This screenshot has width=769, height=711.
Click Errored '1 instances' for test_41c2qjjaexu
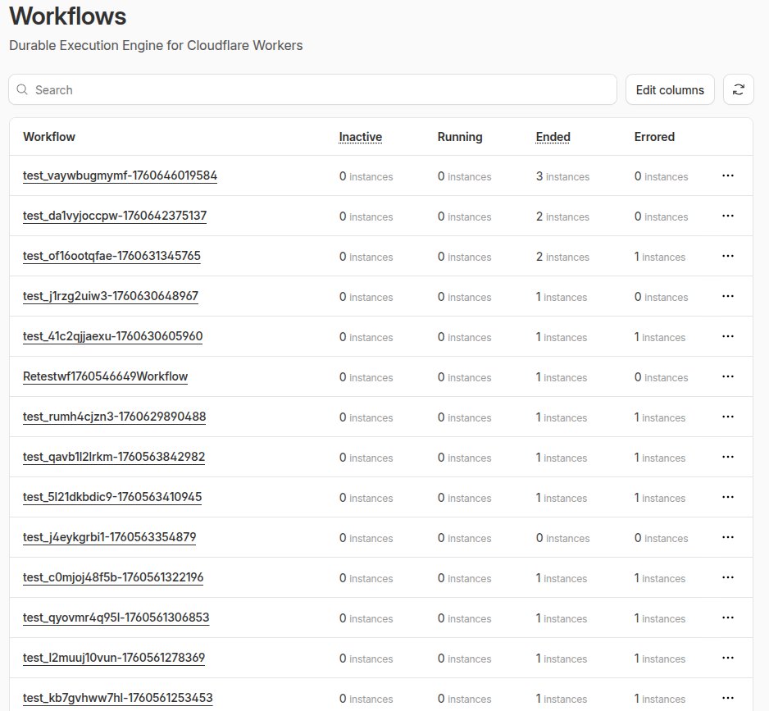click(660, 337)
